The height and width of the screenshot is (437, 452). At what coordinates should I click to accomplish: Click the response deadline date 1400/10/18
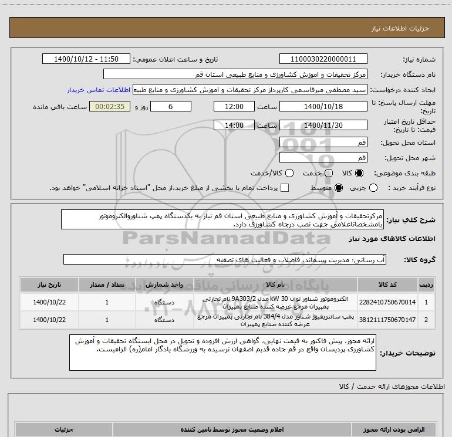click(x=323, y=107)
